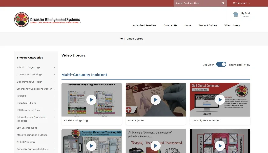268x153 pixels.
Task: Click the search magnifier icon
Action: (223, 3)
